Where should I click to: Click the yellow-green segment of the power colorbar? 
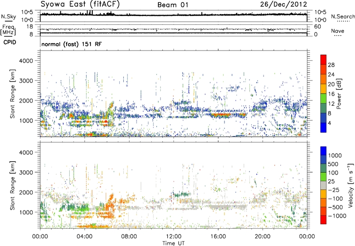tap(323, 99)
